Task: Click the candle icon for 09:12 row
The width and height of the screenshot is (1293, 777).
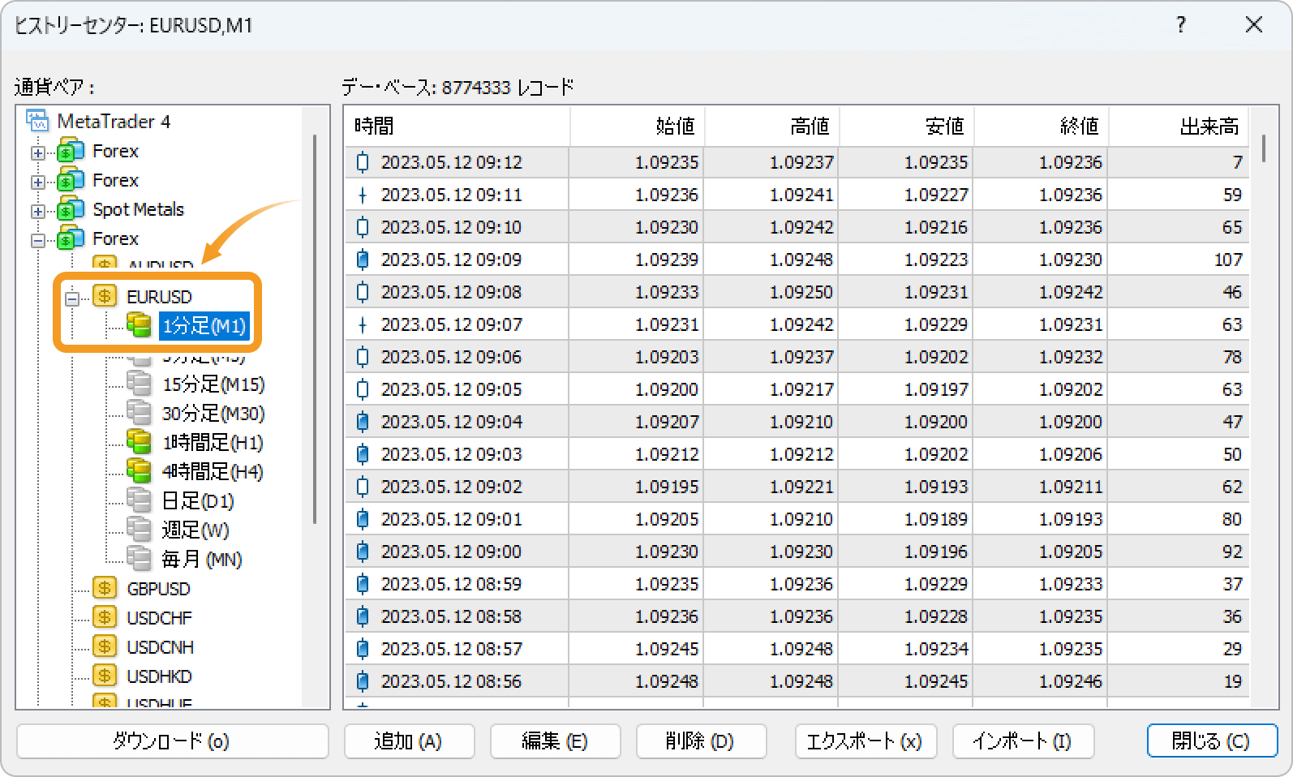Action: pyautogui.click(x=363, y=162)
